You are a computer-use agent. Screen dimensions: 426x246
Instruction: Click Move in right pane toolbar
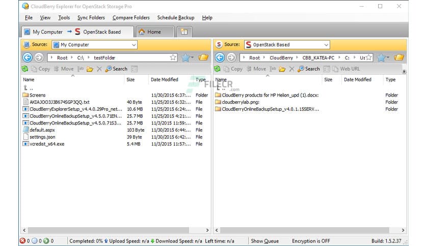tap(256, 69)
